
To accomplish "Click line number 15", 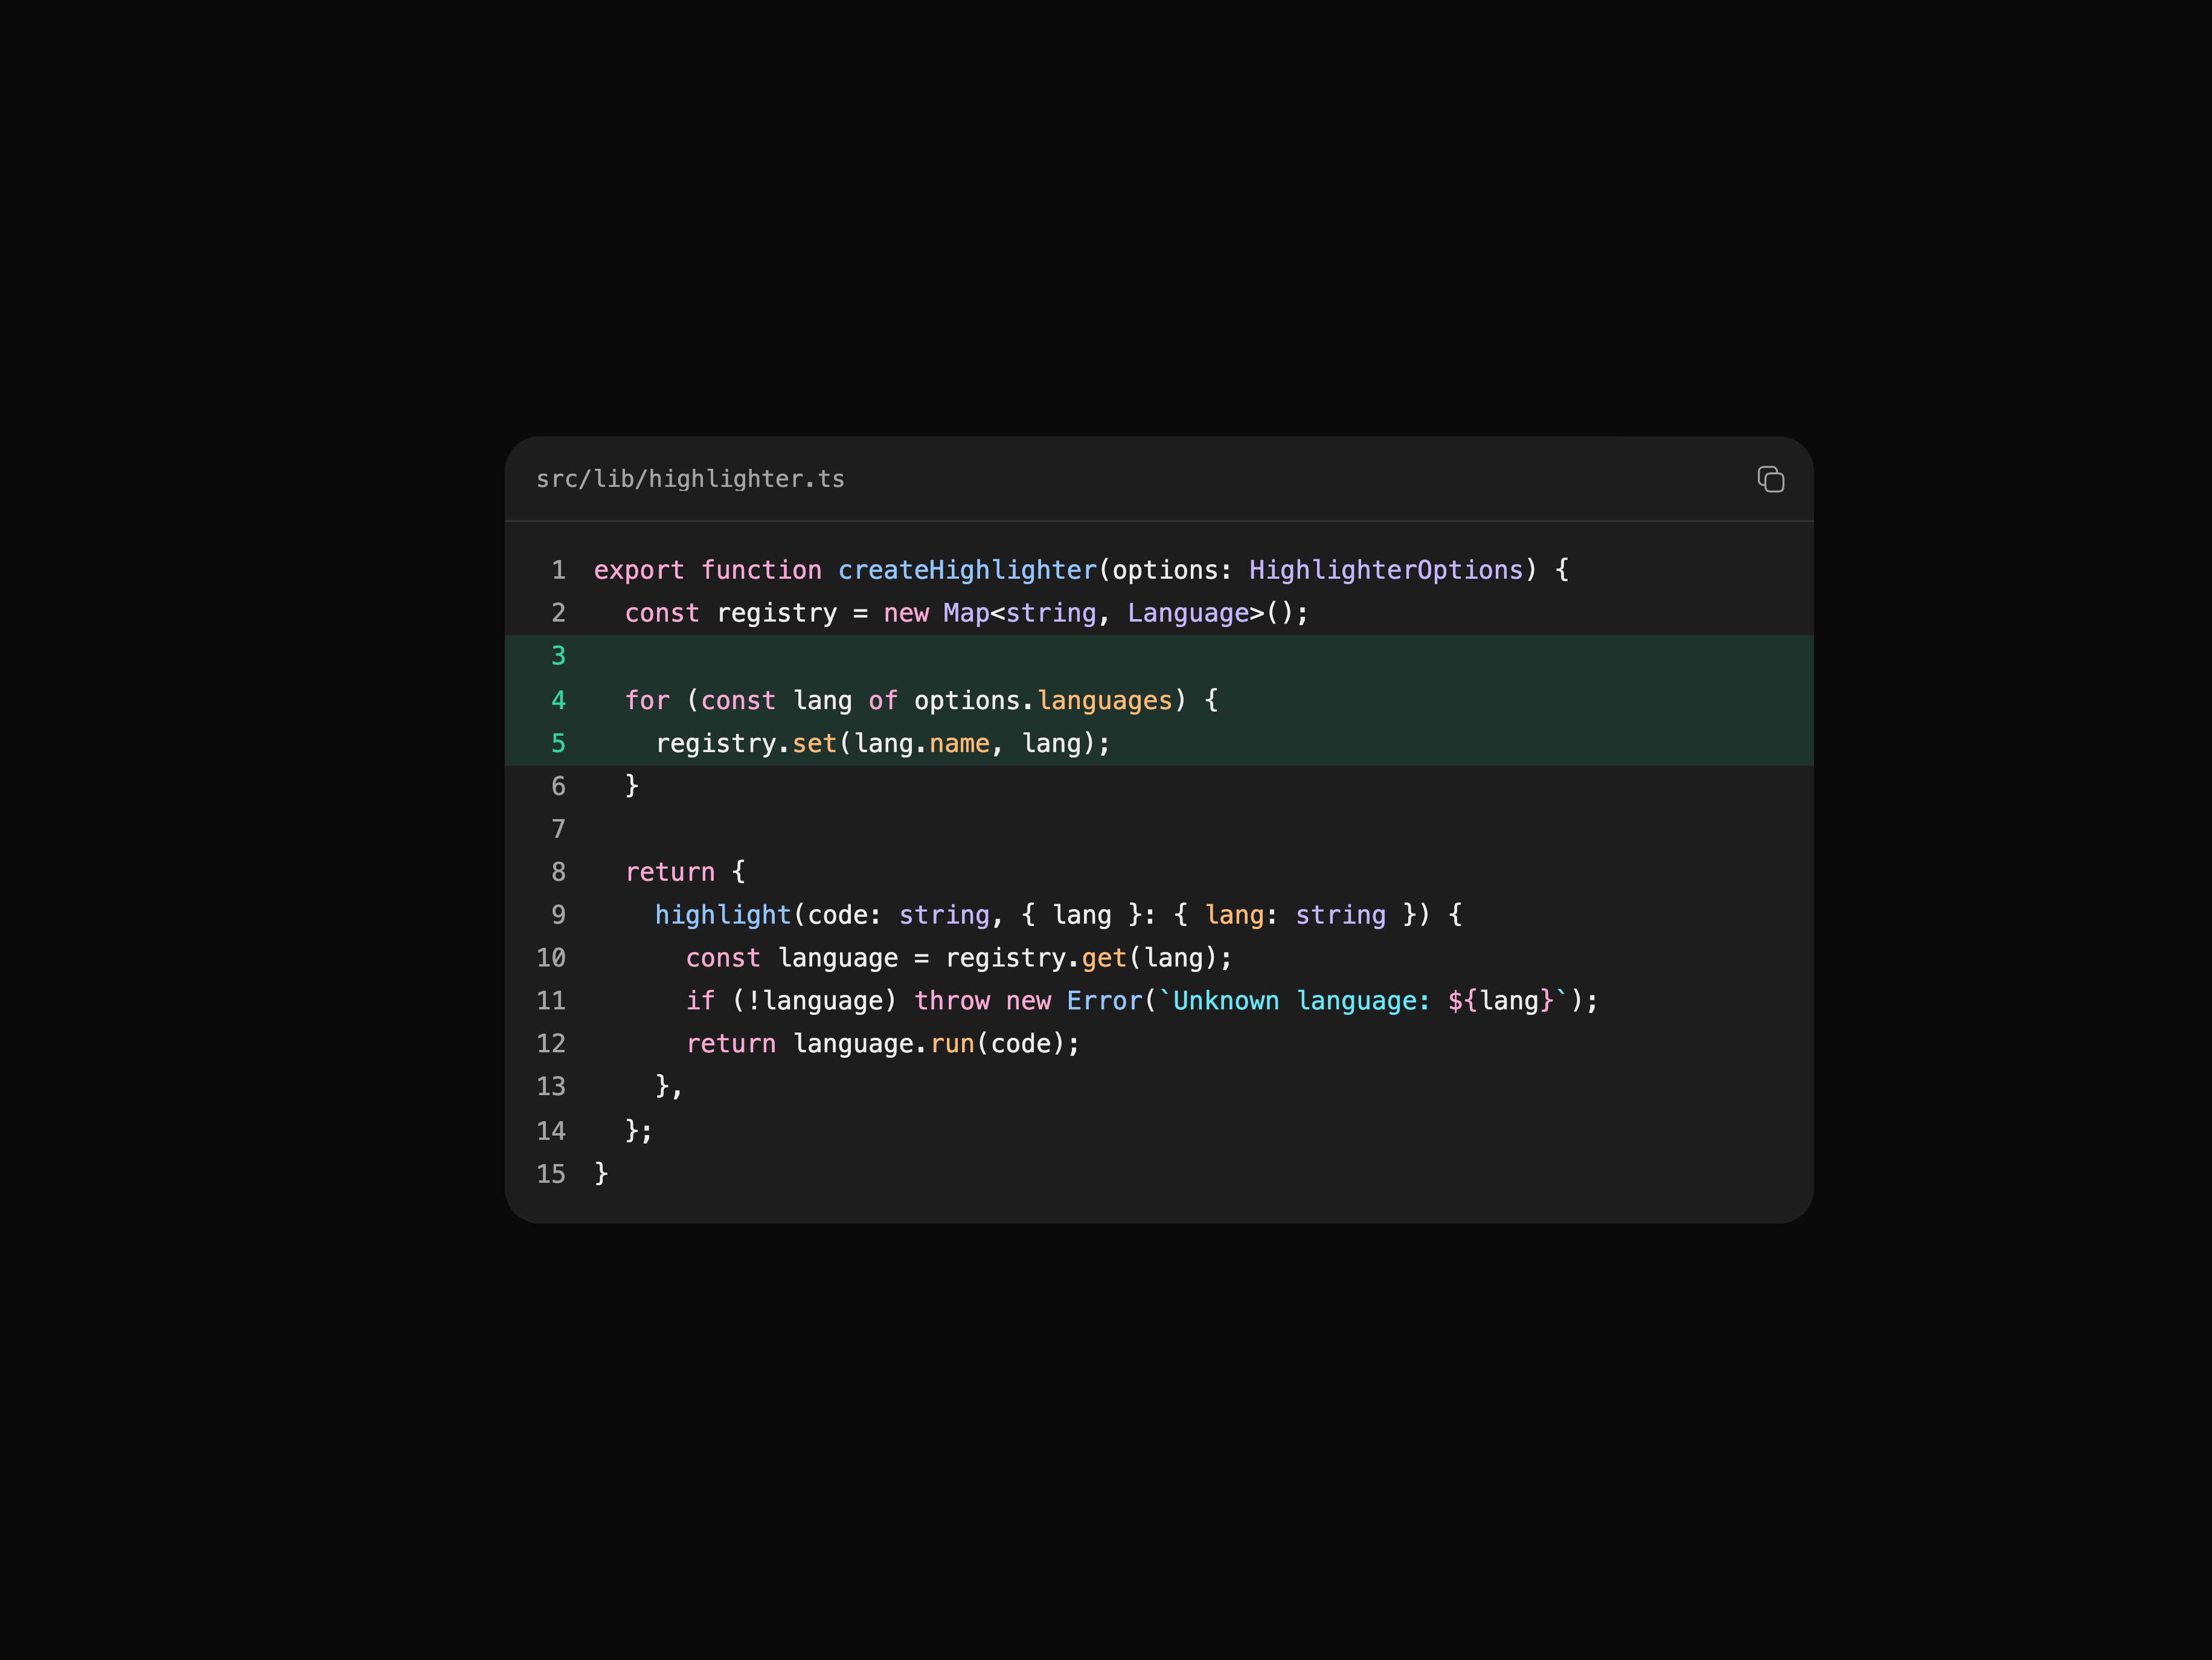I will (551, 1174).
